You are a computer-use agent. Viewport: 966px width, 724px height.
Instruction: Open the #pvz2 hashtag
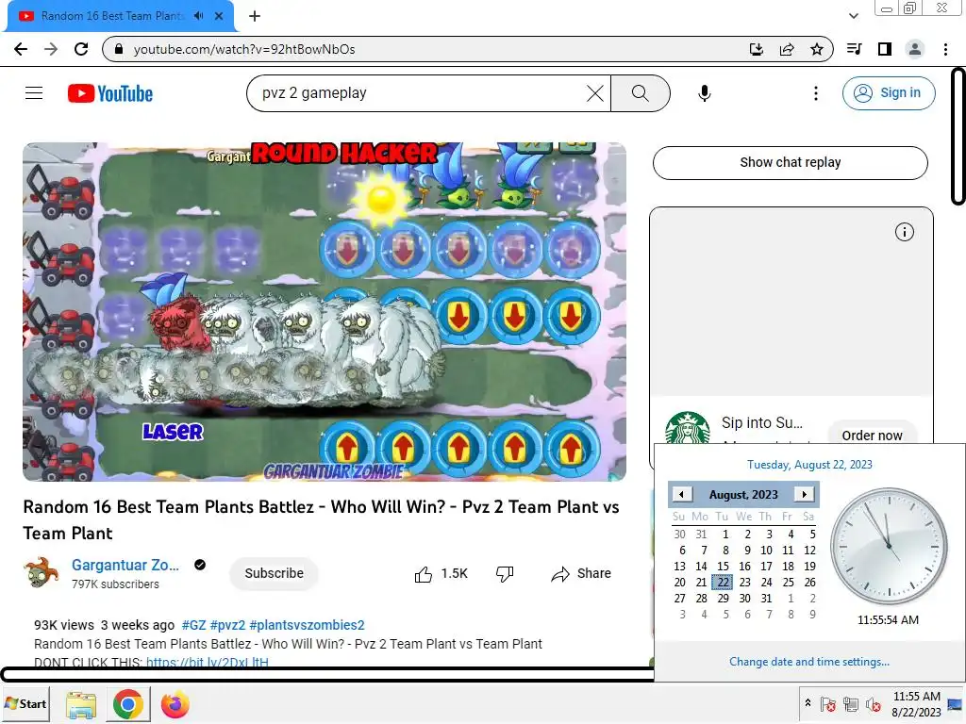coord(227,625)
